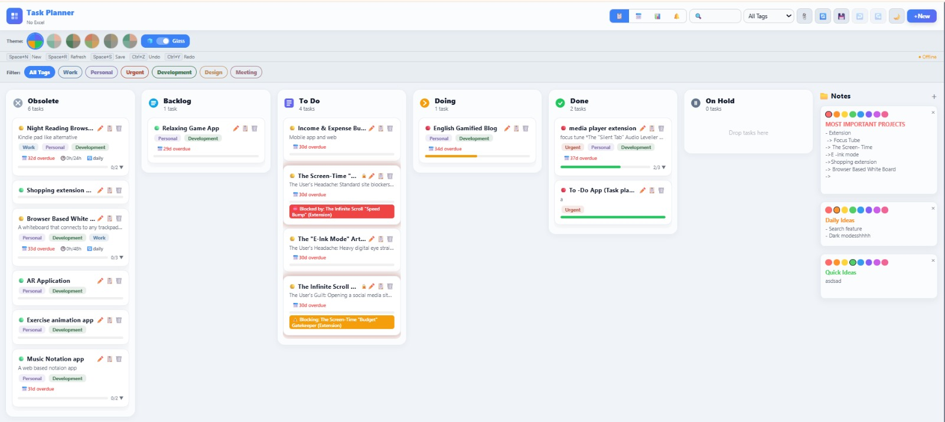
Task: Switch to the kanban board view icon
Action: 619,17
